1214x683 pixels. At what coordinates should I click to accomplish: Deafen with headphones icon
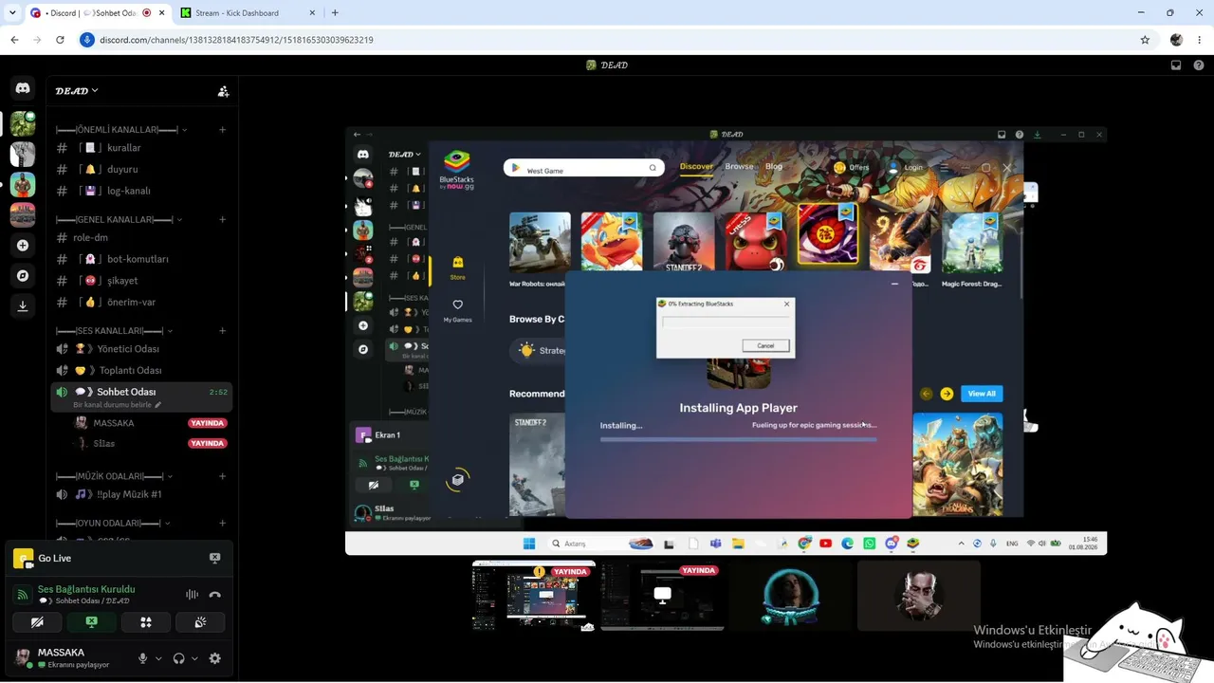coord(179,658)
